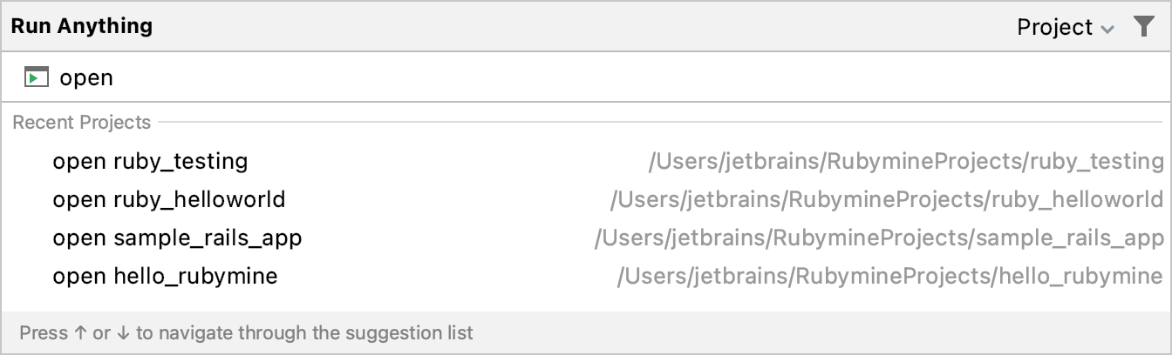The image size is (1172, 355).
Task: Click the empty area of the search field
Action: [610, 78]
